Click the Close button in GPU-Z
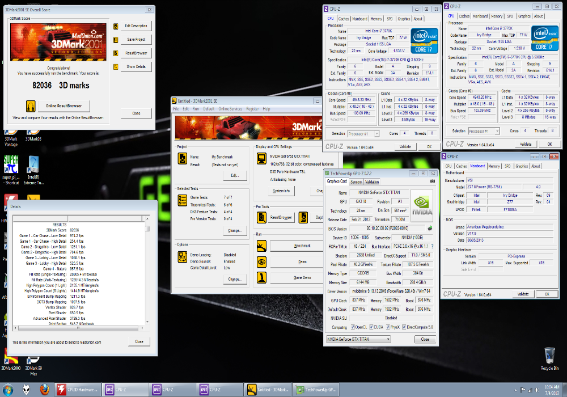This screenshot has height=397, width=567. (425, 340)
